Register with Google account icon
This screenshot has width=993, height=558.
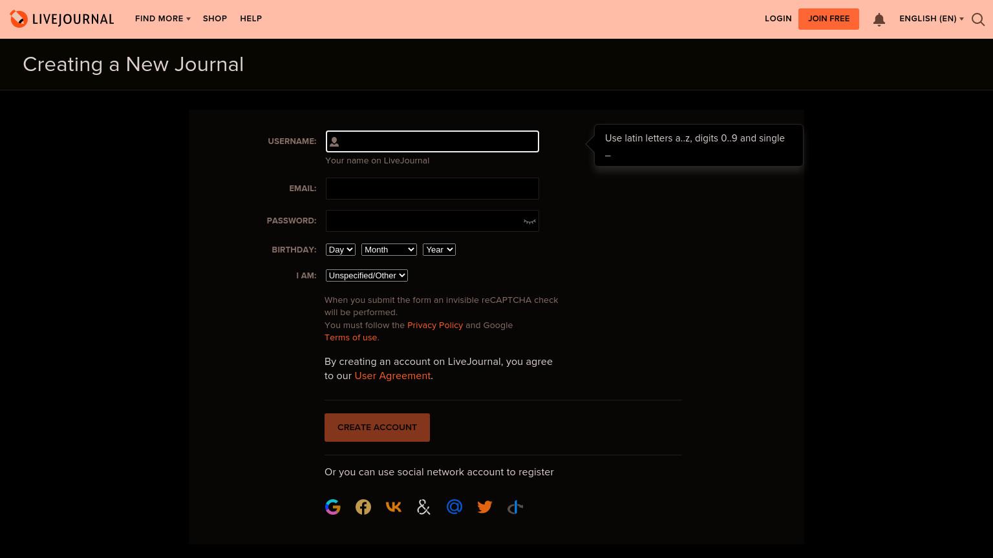pyautogui.click(x=333, y=507)
